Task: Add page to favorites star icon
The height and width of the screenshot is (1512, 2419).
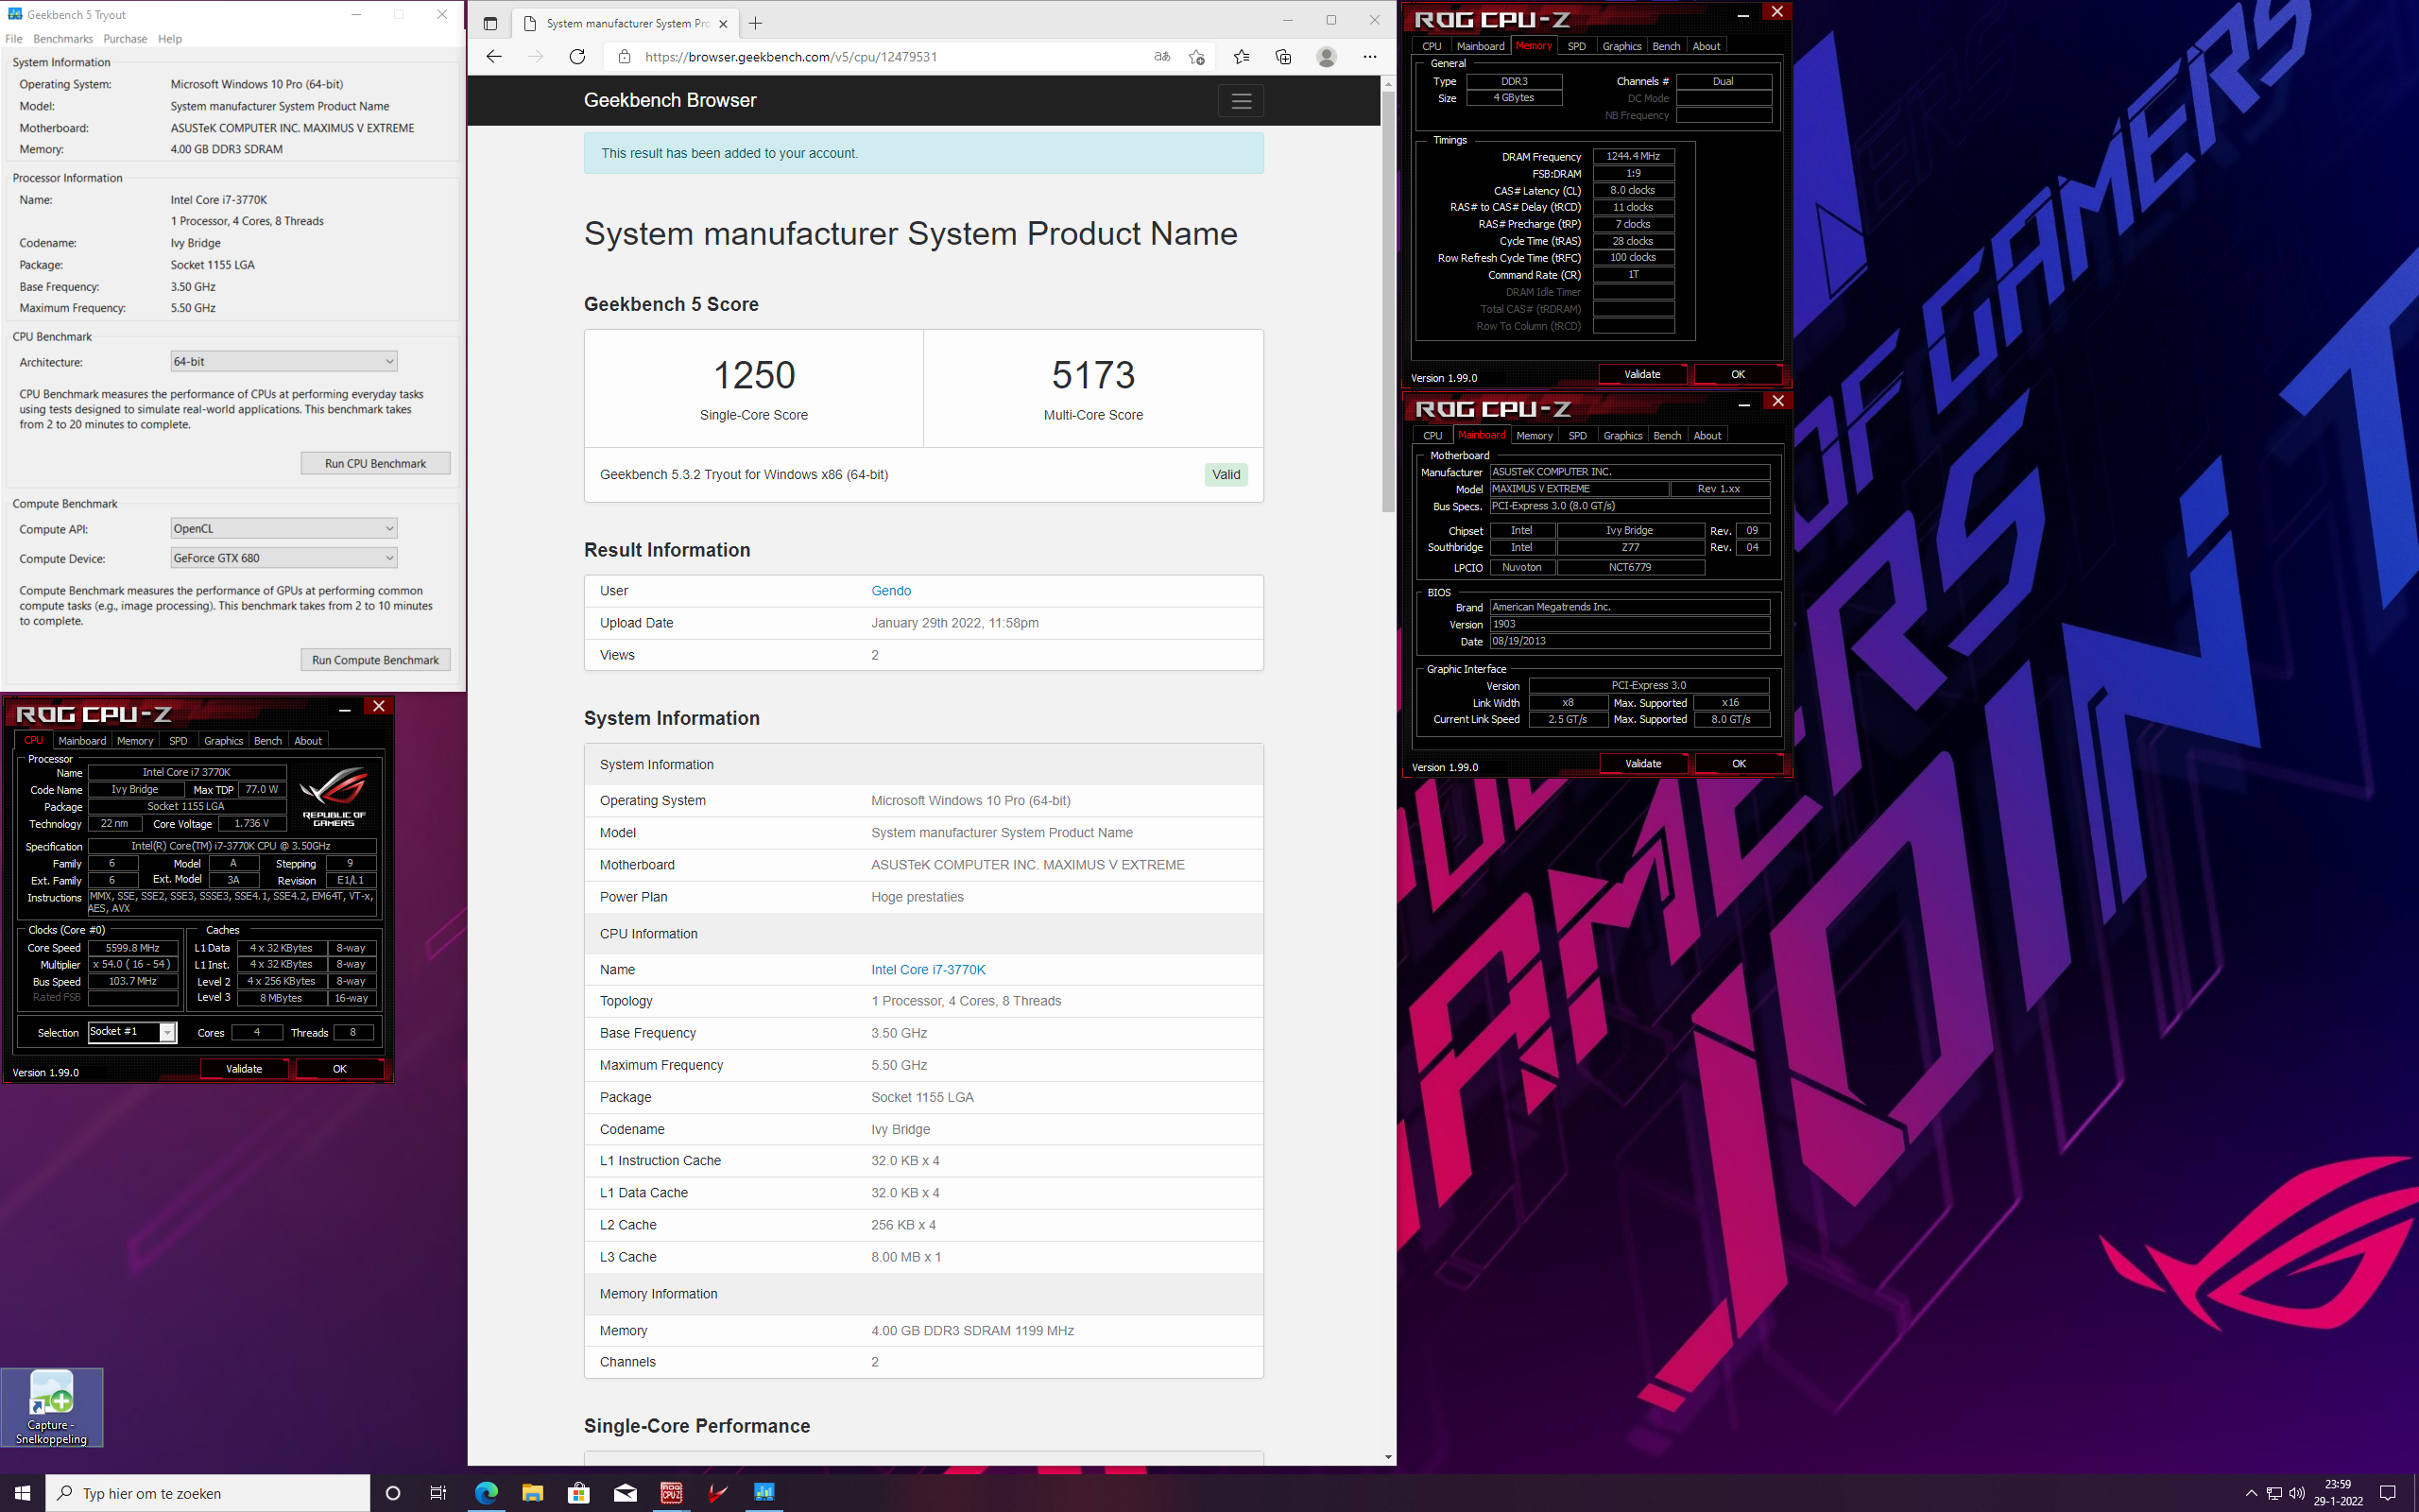Action: tap(1196, 57)
